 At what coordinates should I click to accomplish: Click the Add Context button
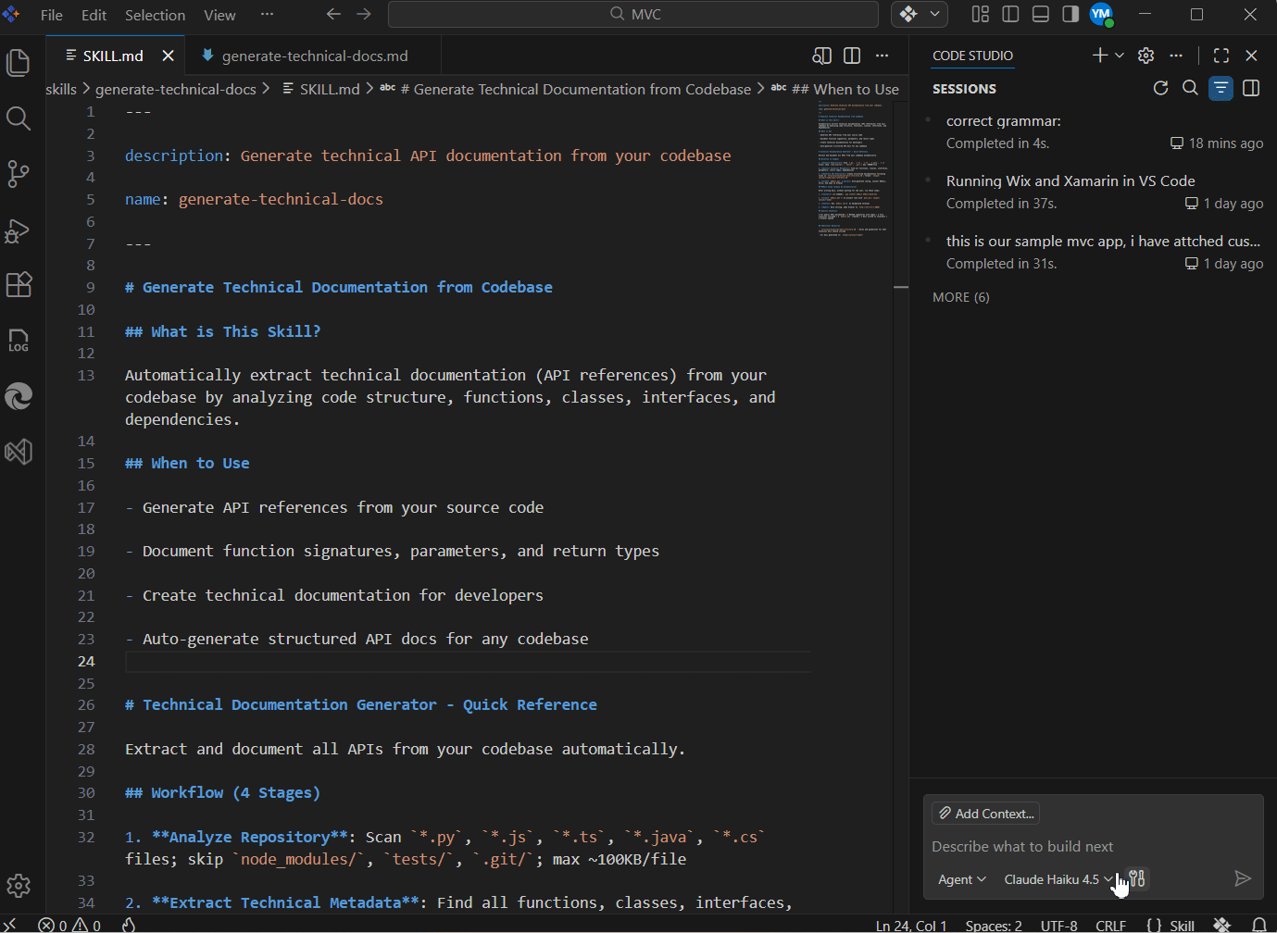point(985,814)
